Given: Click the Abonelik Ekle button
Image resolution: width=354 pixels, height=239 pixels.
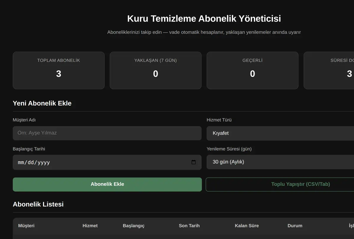Looking at the screenshot, I should 107,184.
